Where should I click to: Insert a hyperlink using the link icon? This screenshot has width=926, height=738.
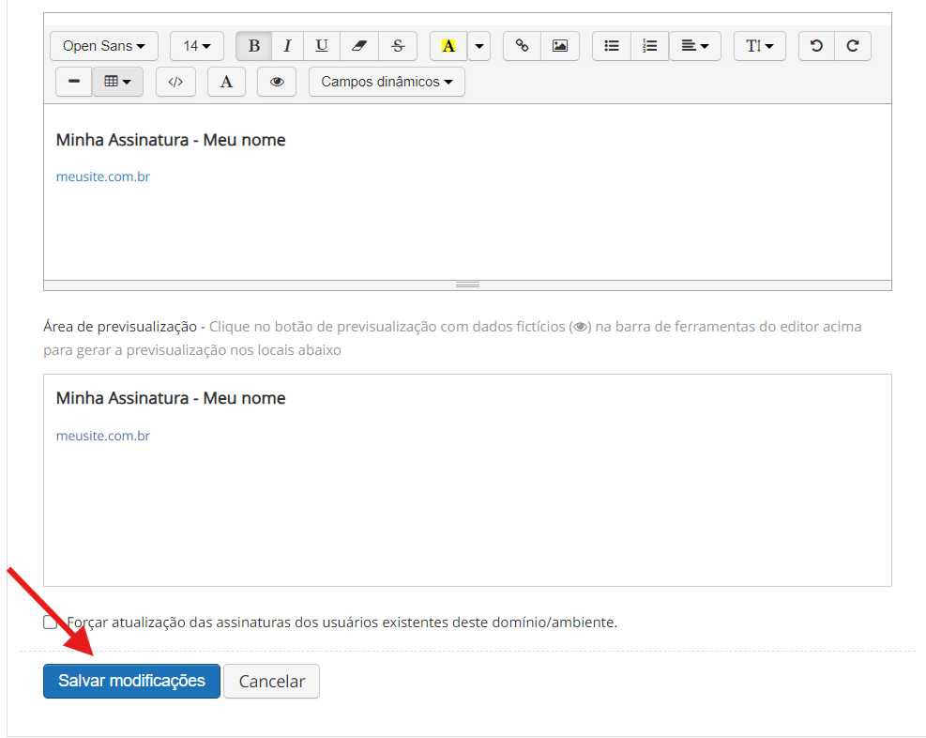(x=523, y=46)
